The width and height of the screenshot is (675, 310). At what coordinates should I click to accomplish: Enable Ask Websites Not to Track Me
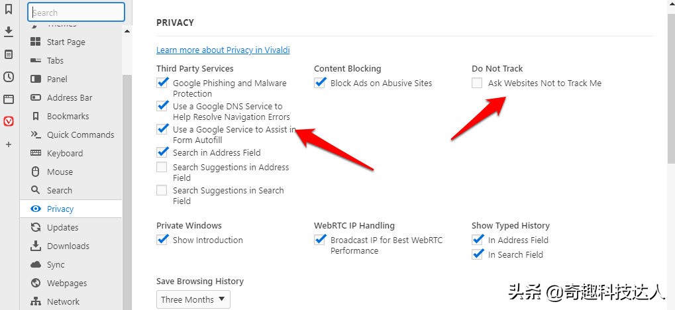[477, 83]
